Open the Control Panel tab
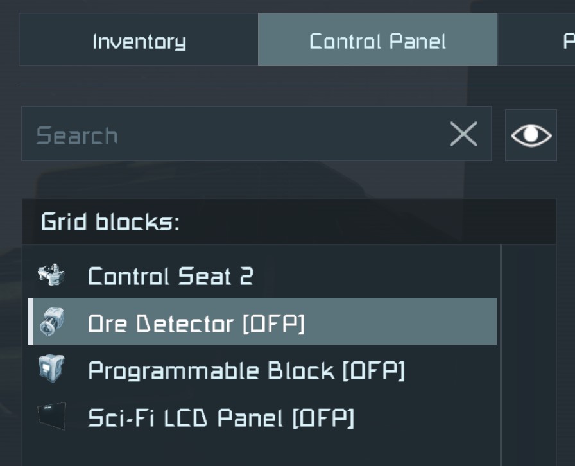This screenshot has height=466, width=575. (377, 42)
